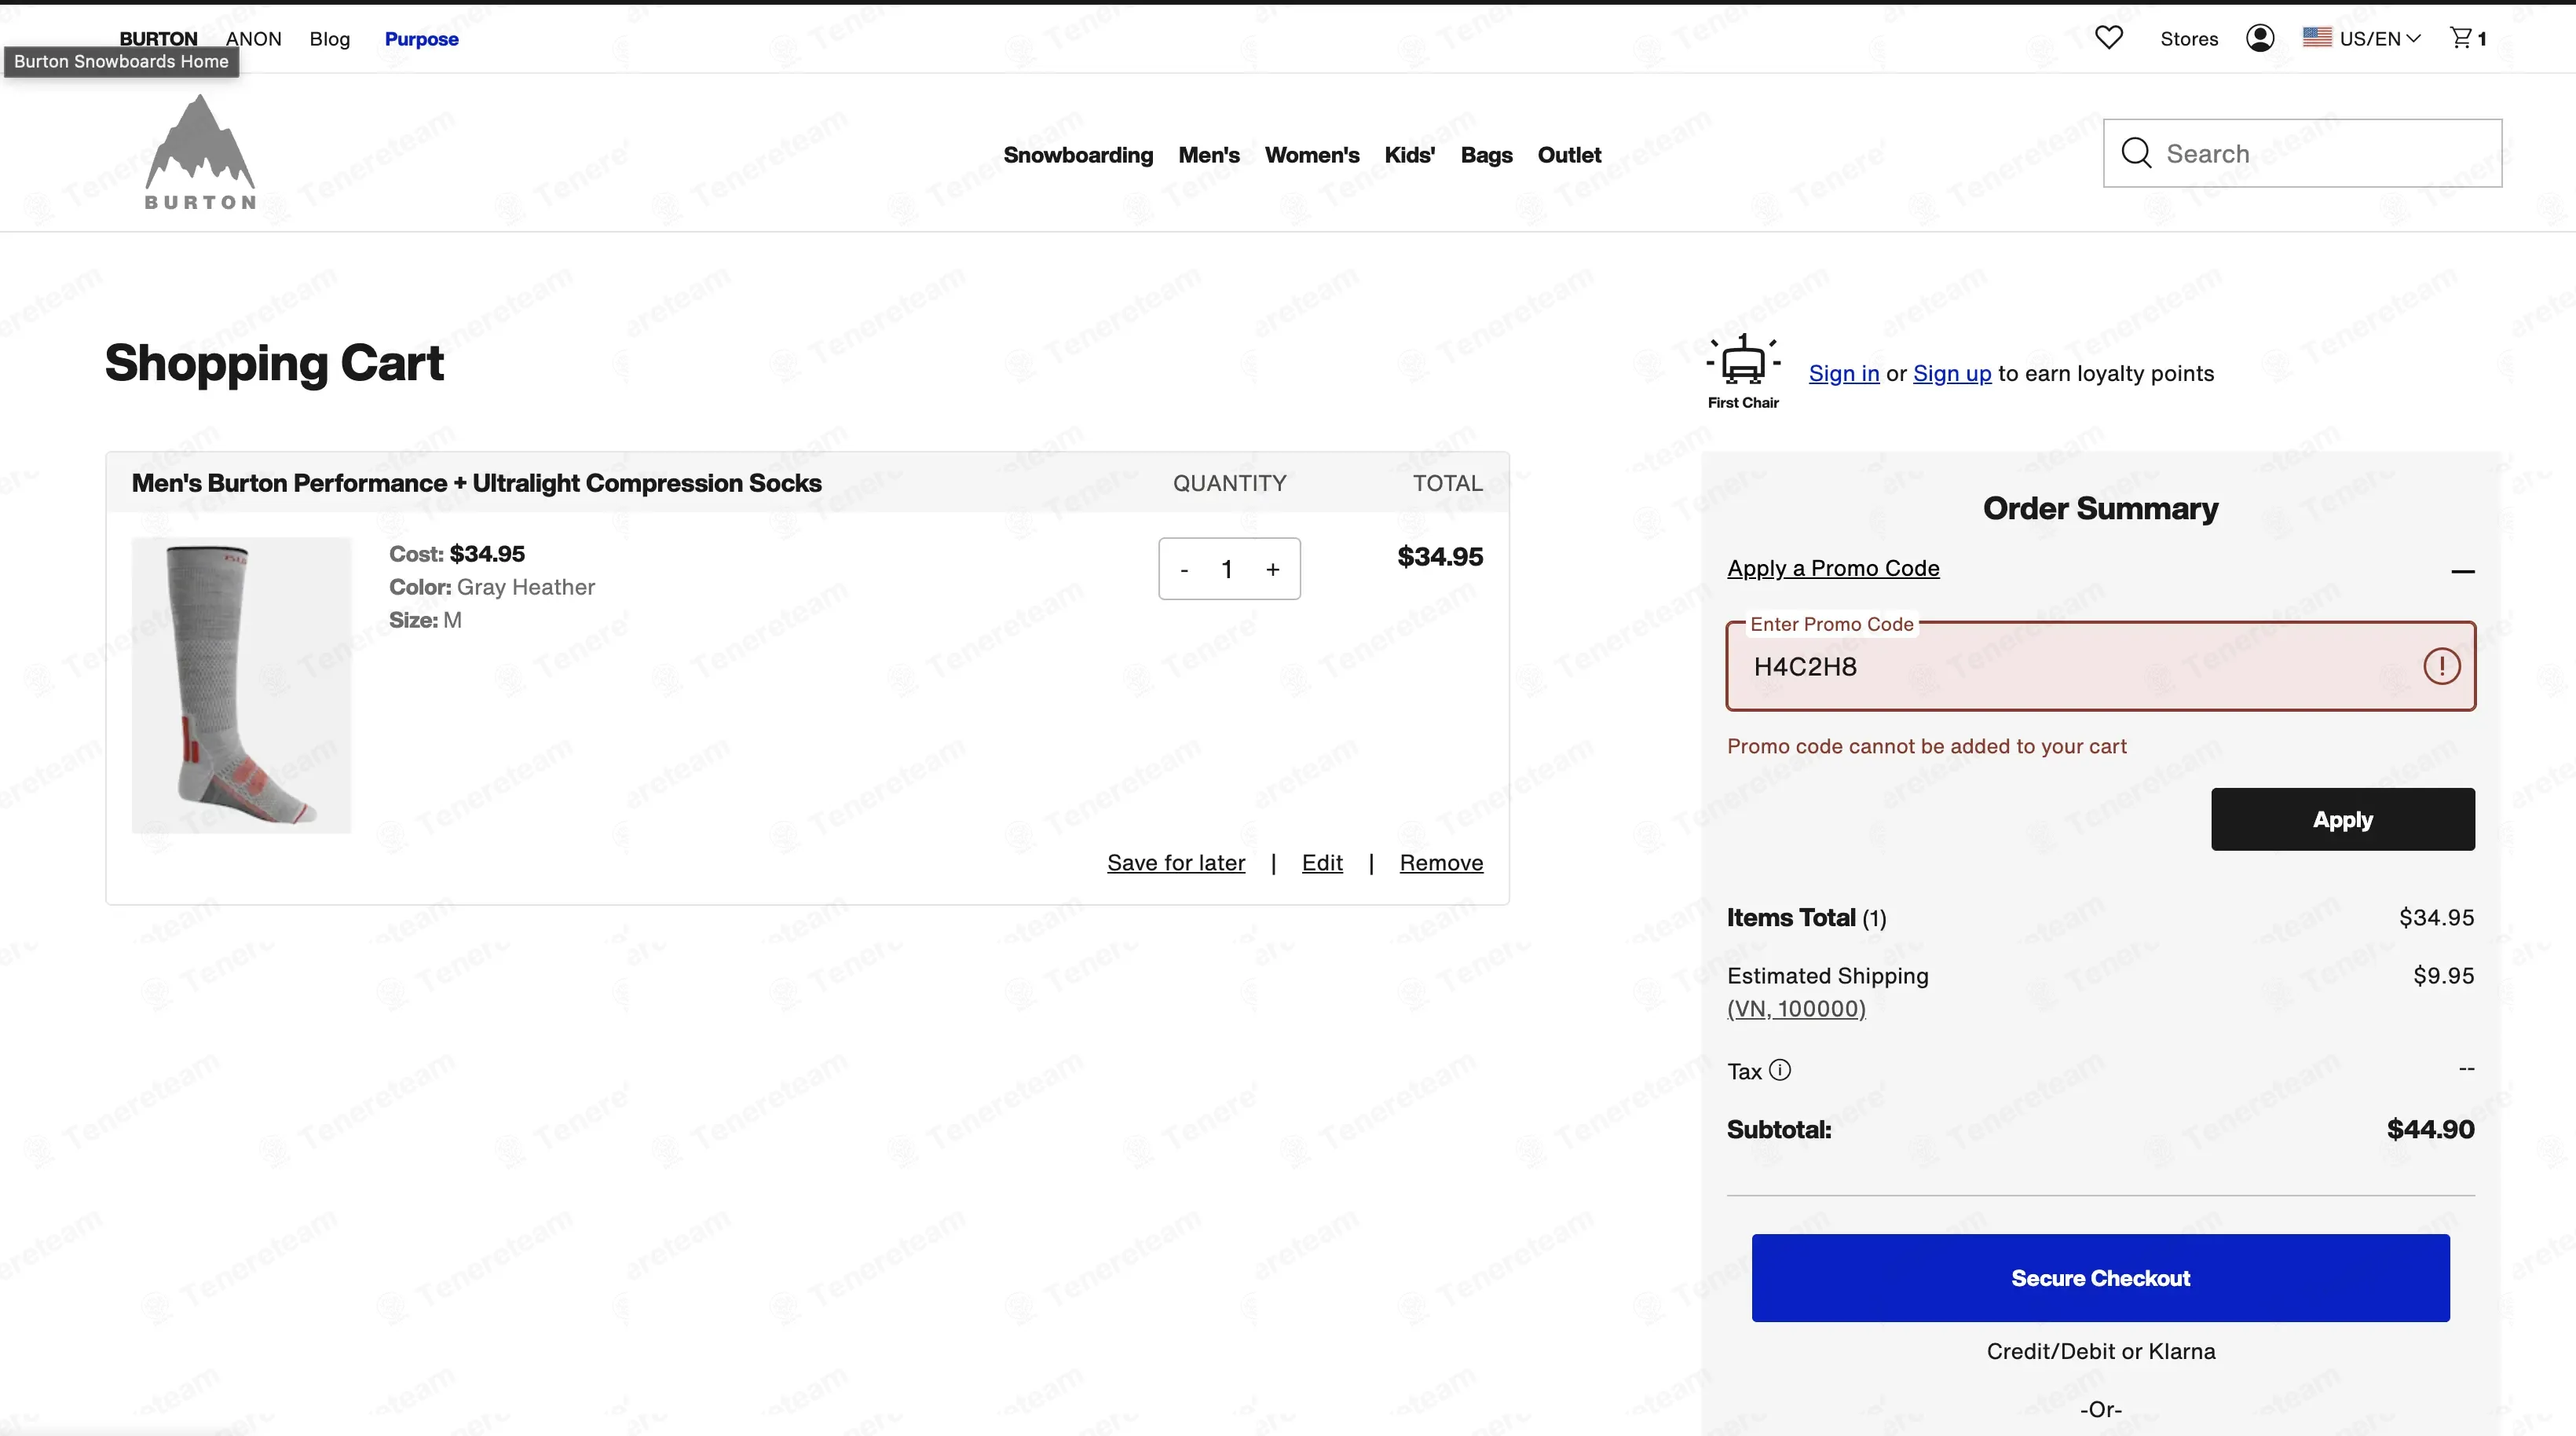
Task: Click the 'Size: M' text
Action: 425,620
